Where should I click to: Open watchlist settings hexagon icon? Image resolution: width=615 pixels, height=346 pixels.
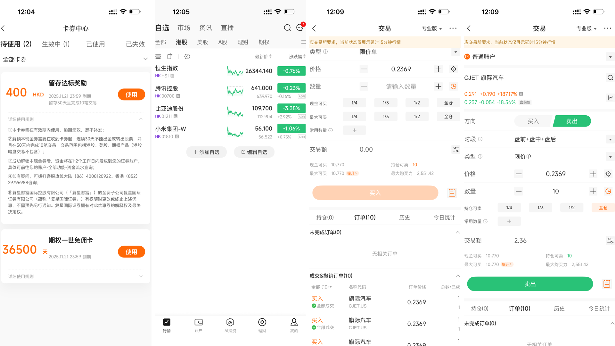click(187, 56)
